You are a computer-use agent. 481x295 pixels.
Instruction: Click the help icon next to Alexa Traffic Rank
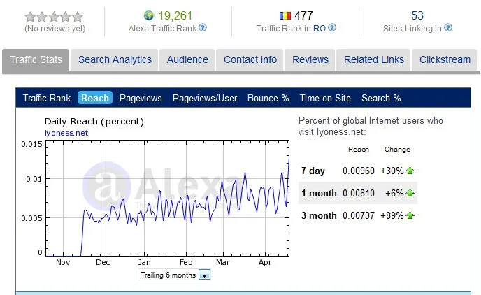click(x=203, y=27)
